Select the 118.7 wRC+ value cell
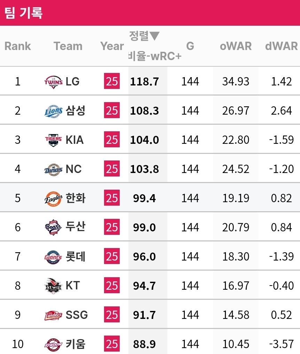Image resolution: width=300 pixels, height=354 pixels. (x=144, y=82)
